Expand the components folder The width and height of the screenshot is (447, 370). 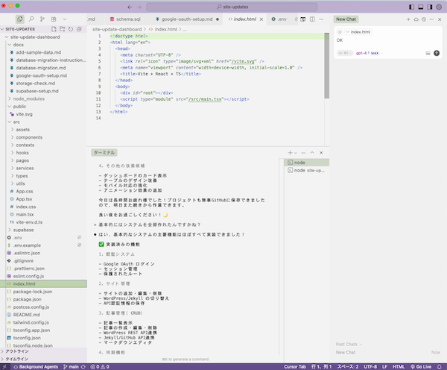pos(43,137)
